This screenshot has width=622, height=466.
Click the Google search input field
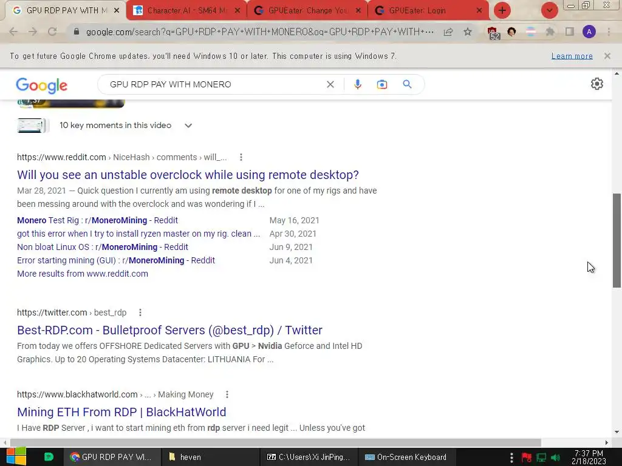coord(216,84)
